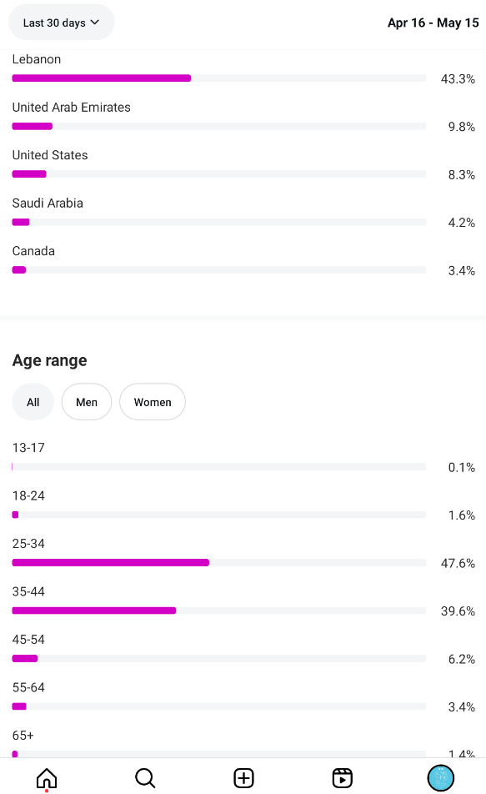The width and height of the screenshot is (486, 794).
Task: Click the Saudi Arabia label
Action: point(48,203)
